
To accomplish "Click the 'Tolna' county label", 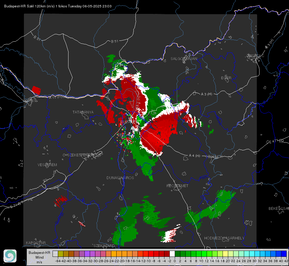I will [120, 242].
